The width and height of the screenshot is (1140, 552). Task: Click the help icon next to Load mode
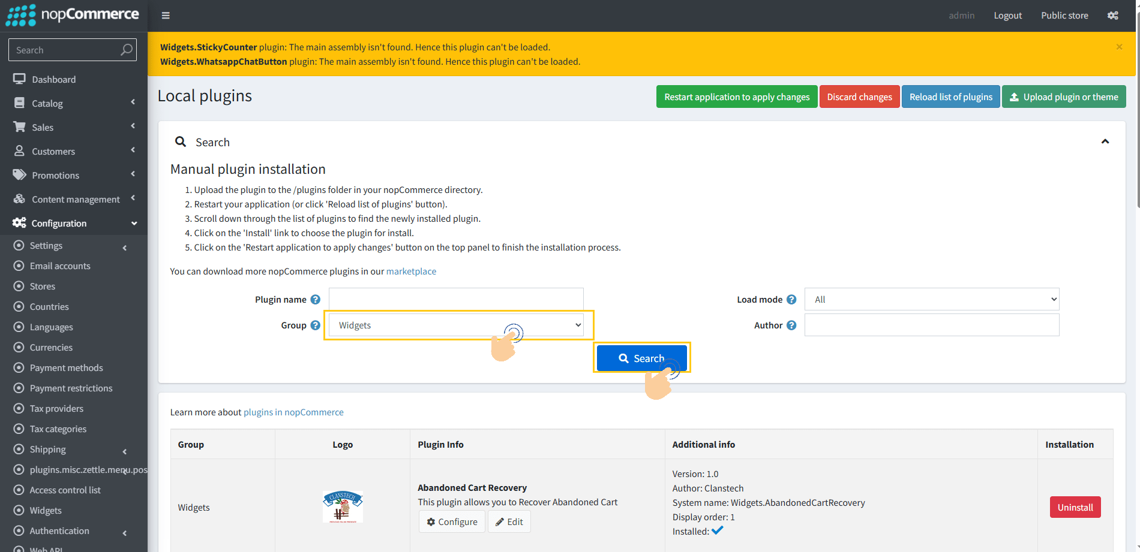[791, 300]
